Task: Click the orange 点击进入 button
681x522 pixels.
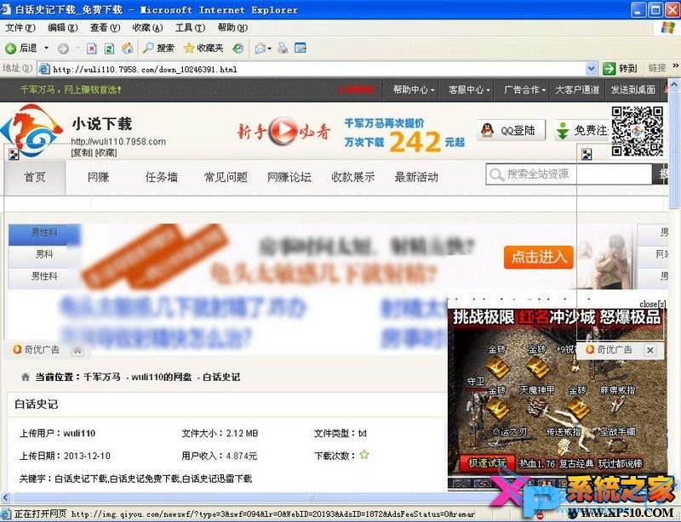Action: click(540, 256)
